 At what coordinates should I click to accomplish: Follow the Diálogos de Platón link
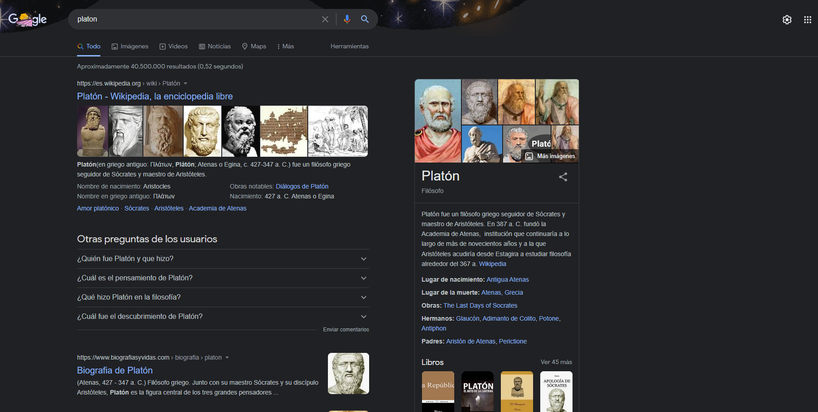click(302, 186)
